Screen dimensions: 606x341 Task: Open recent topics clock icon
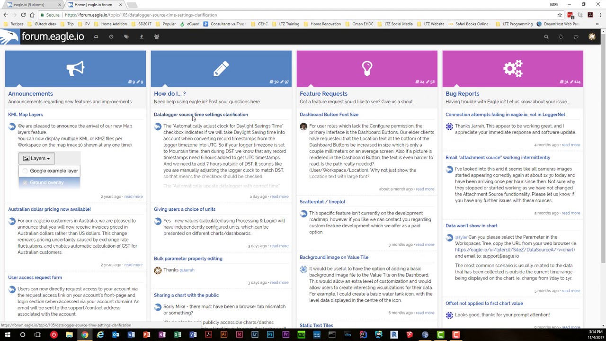pos(111,37)
